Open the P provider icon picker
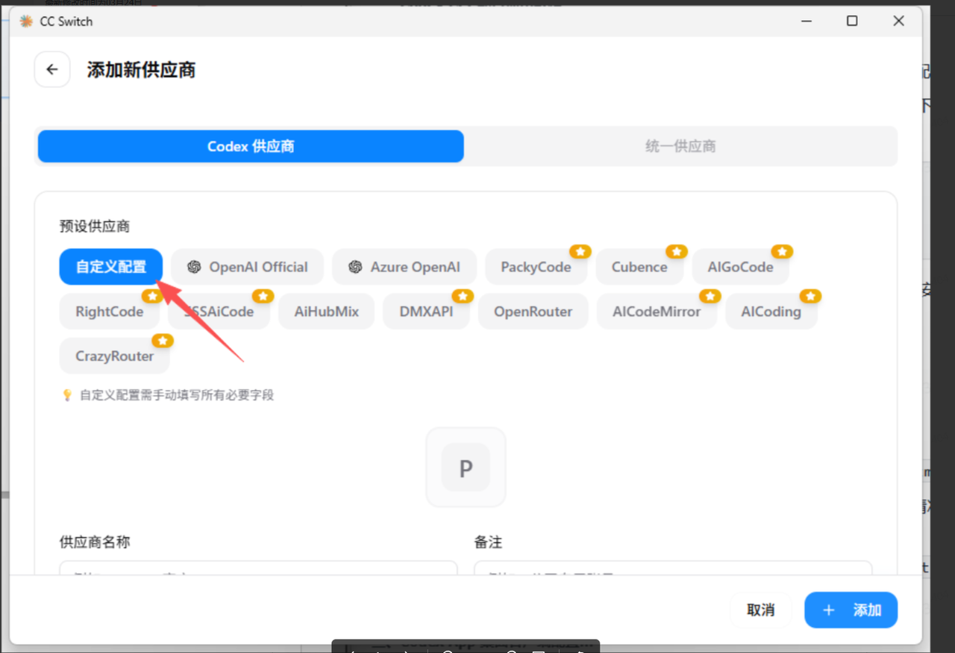The height and width of the screenshot is (653, 955). (466, 467)
